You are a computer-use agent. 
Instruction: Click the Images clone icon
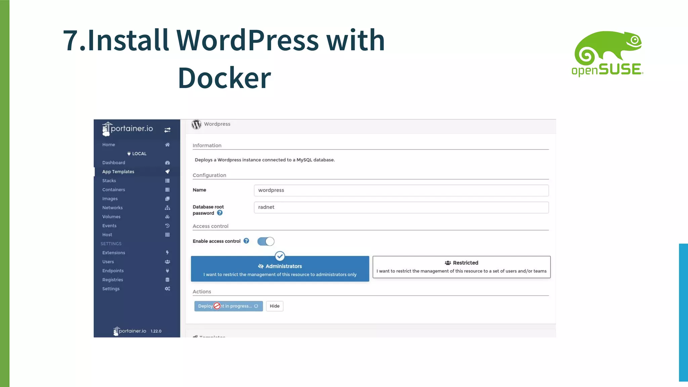pos(167,199)
